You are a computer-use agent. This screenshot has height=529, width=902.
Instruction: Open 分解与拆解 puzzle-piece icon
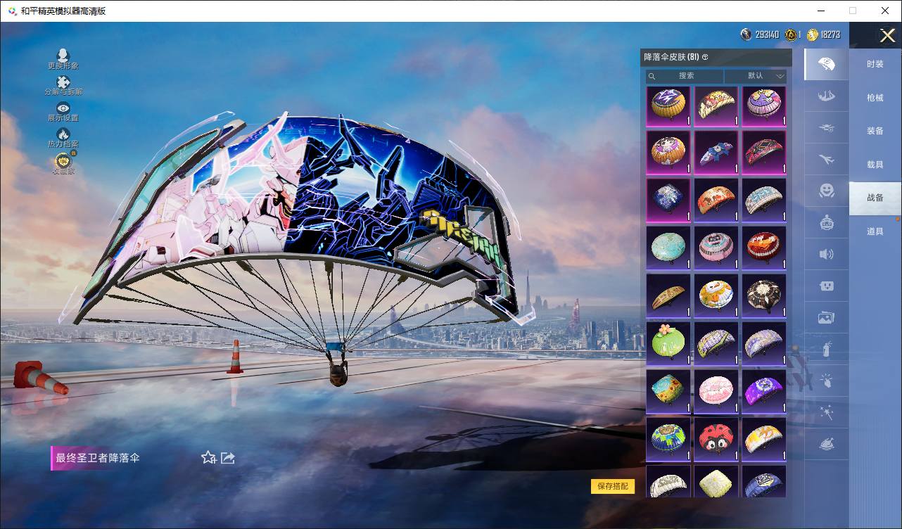pos(63,82)
